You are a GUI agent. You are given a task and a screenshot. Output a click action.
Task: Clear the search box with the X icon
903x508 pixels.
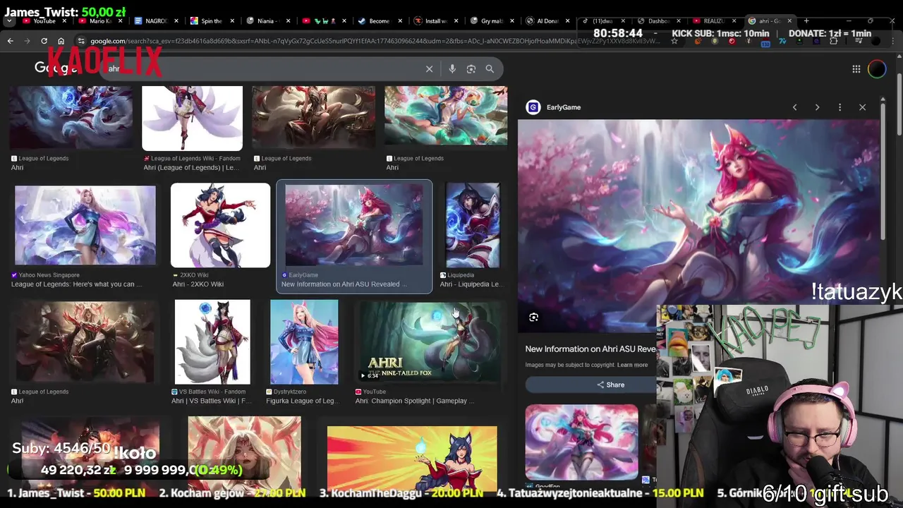pyautogui.click(x=429, y=68)
